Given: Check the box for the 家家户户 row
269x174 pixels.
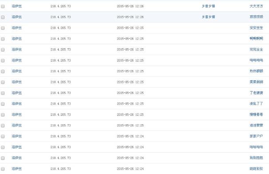Looking at the screenshot, I should [3, 136].
